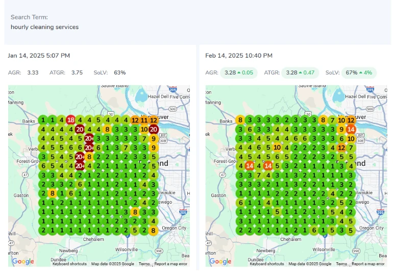Click the AGR 3.28 change badge
The height and width of the screenshot is (272, 393).
click(x=239, y=72)
